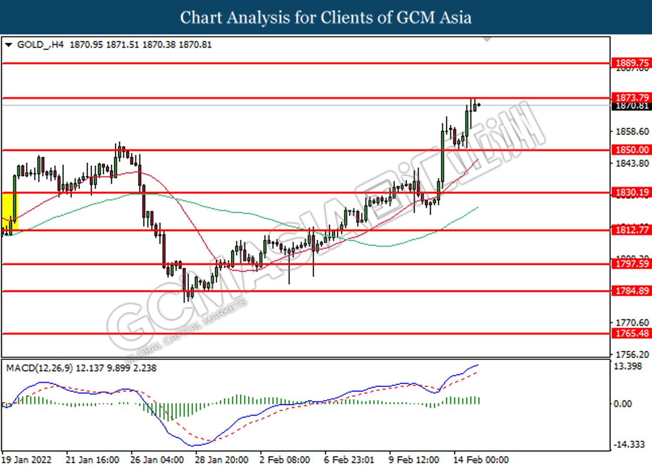Open the chart symbol dropdown triangle
652x465 pixels.
click(8, 45)
